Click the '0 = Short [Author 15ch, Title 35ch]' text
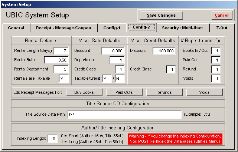This screenshot has width=238, height=152. click(x=92, y=136)
